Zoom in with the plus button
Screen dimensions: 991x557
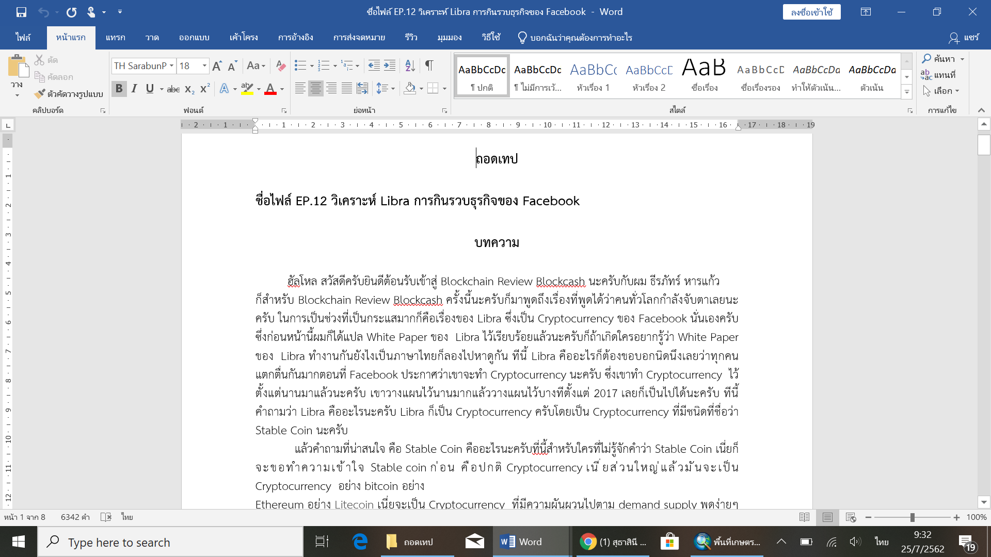[956, 517]
